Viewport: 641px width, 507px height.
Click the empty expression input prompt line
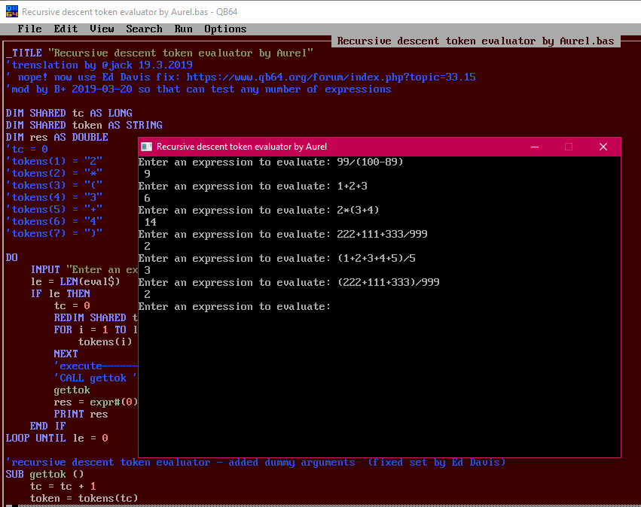coord(234,307)
